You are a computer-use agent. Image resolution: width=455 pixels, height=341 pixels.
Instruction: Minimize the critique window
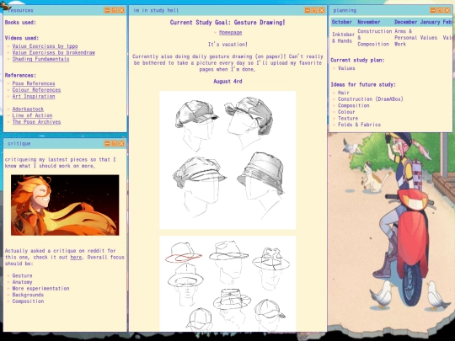tap(107, 143)
